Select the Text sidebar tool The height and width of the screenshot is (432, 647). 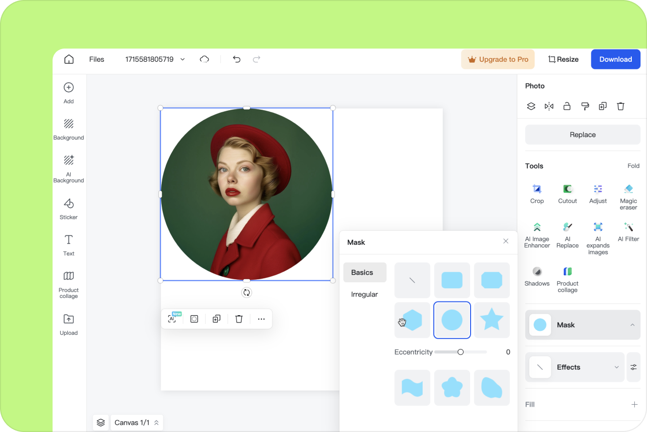(69, 245)
